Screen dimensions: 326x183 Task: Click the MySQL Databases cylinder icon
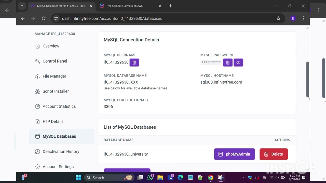(37, 136)
